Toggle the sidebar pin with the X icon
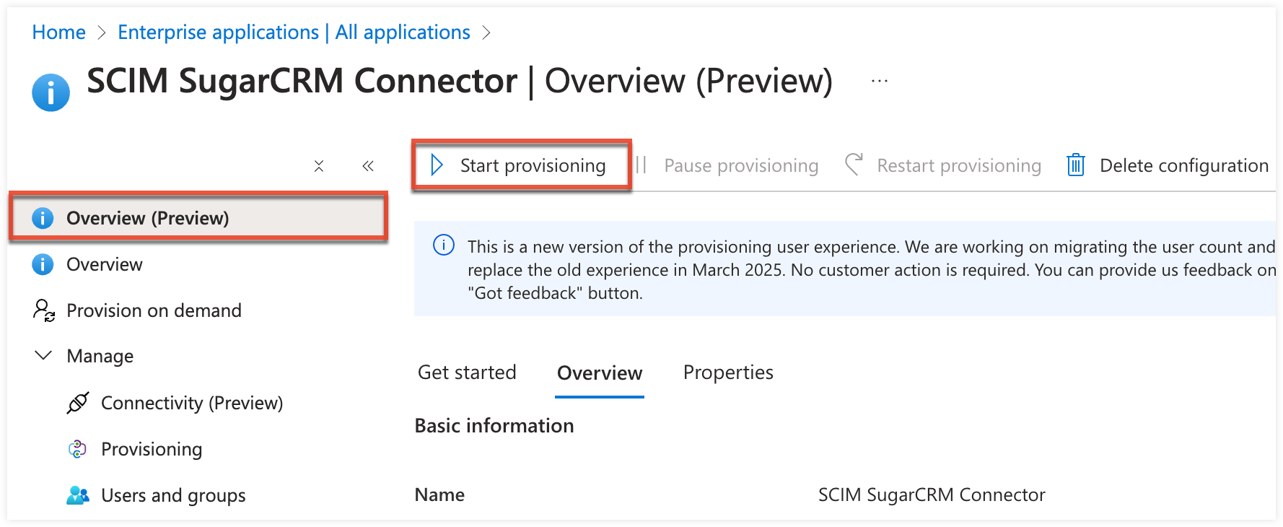This screenshot has height=527, width=1283. [x=319, y=165]
